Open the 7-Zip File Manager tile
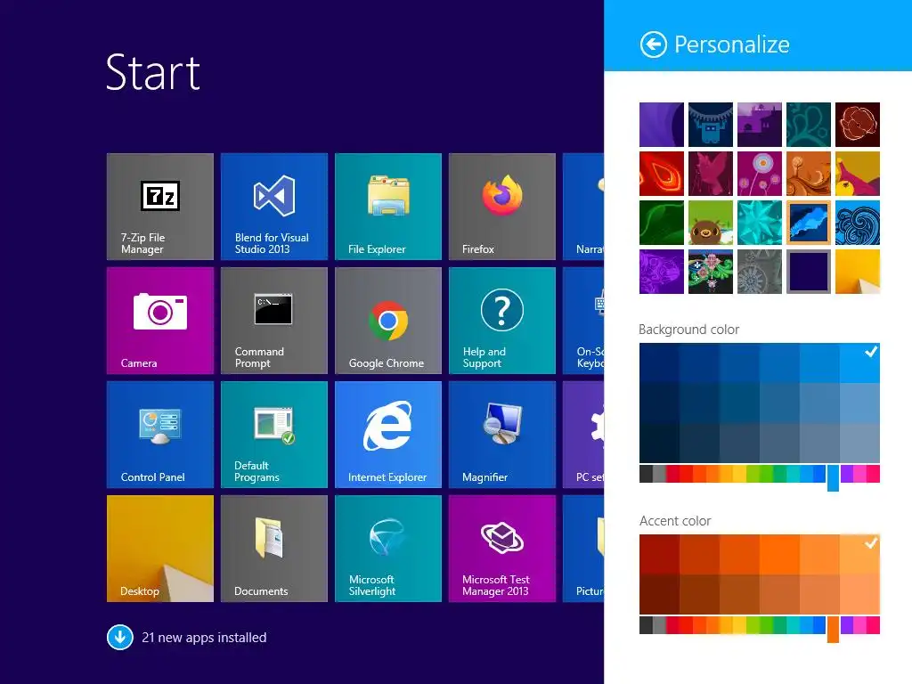This screenshot has height=684, width=912. (160, 207)
